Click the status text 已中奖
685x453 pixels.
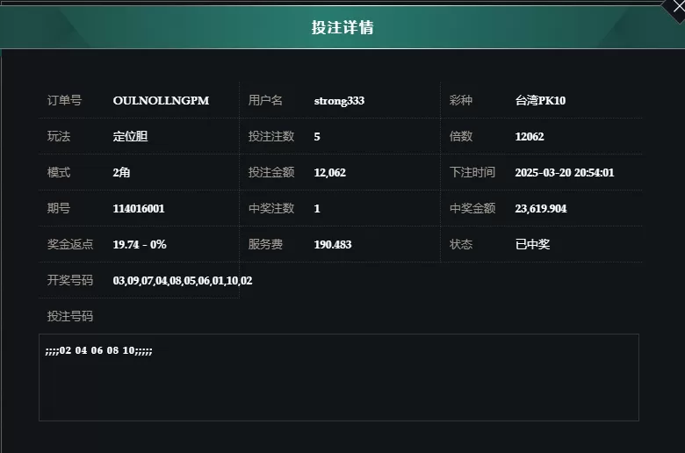532,244
